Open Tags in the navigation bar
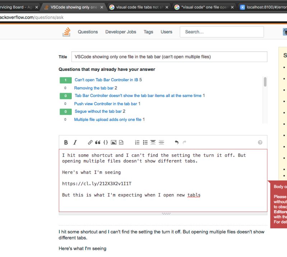The height and width of the screenshot is (257, 287). pyautogui.click(x=149, y=32)
